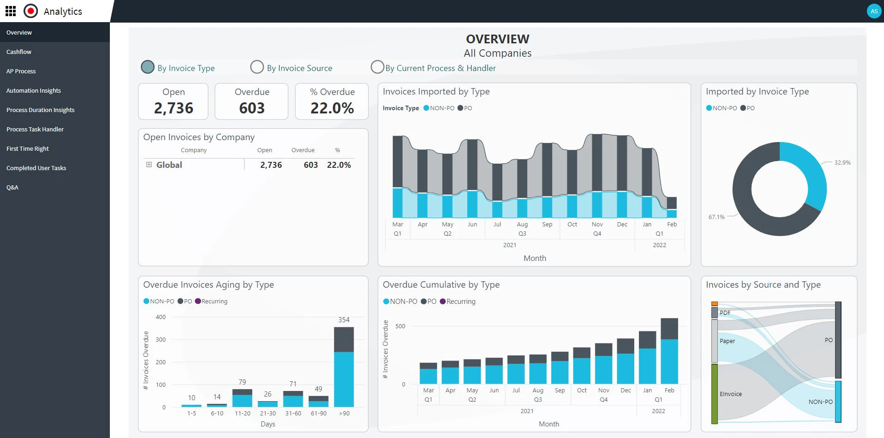
Task: Click the NON-PO legend dot in Invoices Imported chart
Action: tap(426, 108)
